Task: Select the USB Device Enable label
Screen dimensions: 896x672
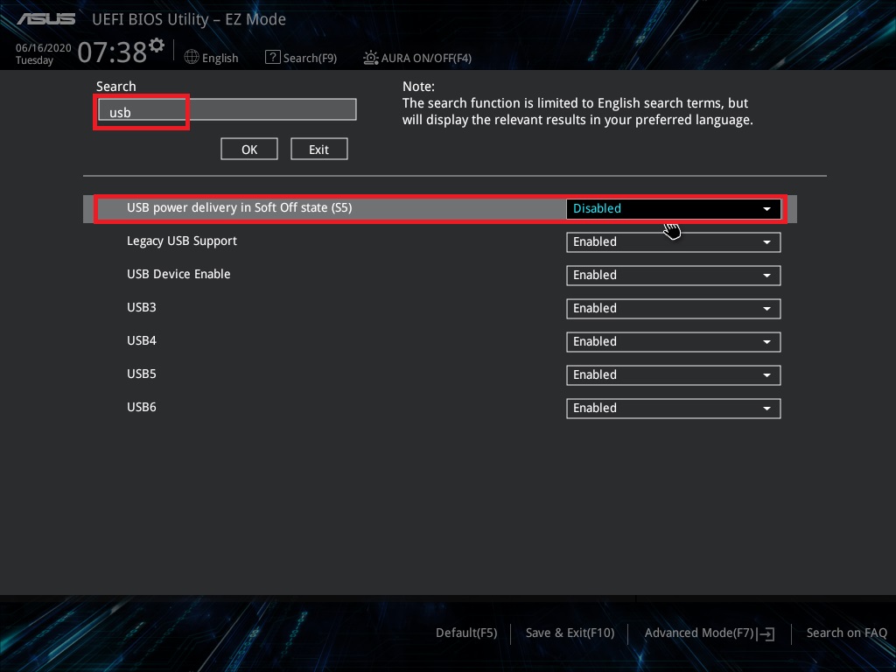Action: pos(178,274)
